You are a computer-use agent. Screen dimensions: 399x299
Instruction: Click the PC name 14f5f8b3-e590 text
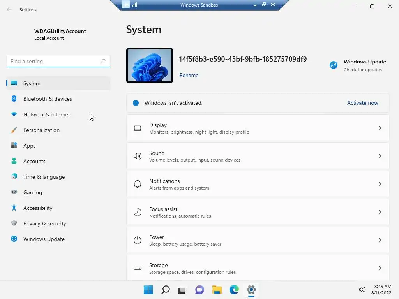tap(243, 59)
